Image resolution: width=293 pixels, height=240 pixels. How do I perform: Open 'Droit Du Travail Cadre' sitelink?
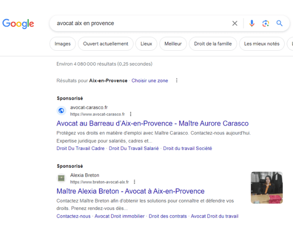pos(81,149)
